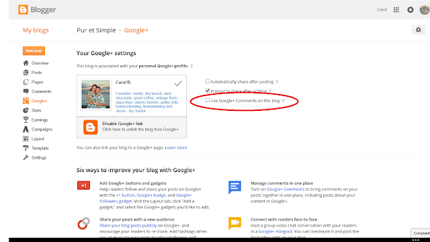Image resolution: width=430 pixels, height=242 pixels.
Task: Click the Stats pie chart icon
Action: click(x=26, y=110)
